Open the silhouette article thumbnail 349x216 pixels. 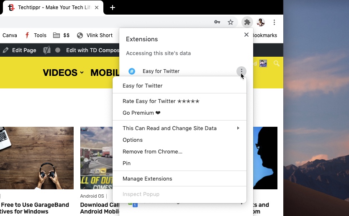(265, 158)
